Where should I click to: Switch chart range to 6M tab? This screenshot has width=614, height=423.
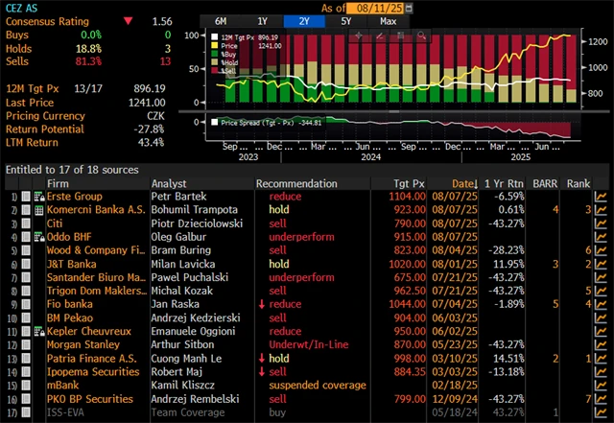(x=222, y=20)
